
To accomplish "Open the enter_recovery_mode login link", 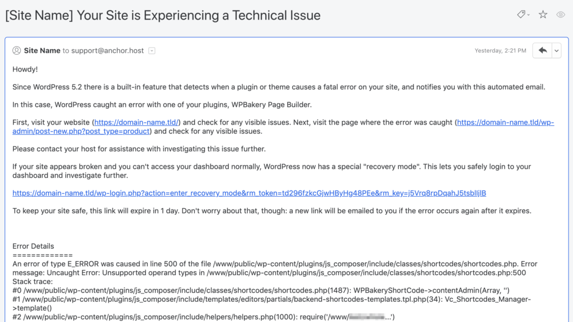I will tap(249, 193).
